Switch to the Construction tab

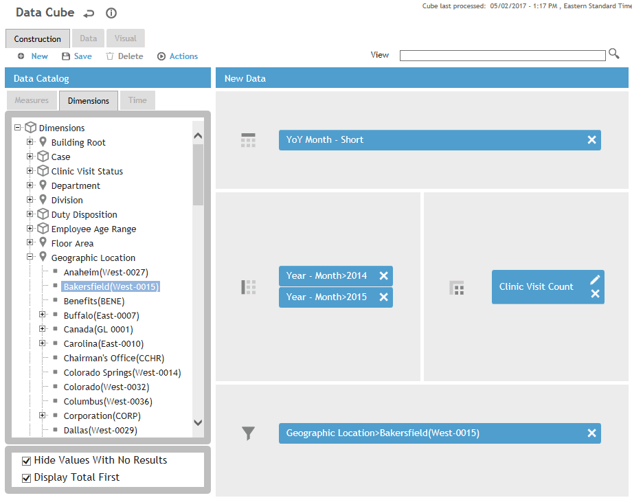pos(38,38)
